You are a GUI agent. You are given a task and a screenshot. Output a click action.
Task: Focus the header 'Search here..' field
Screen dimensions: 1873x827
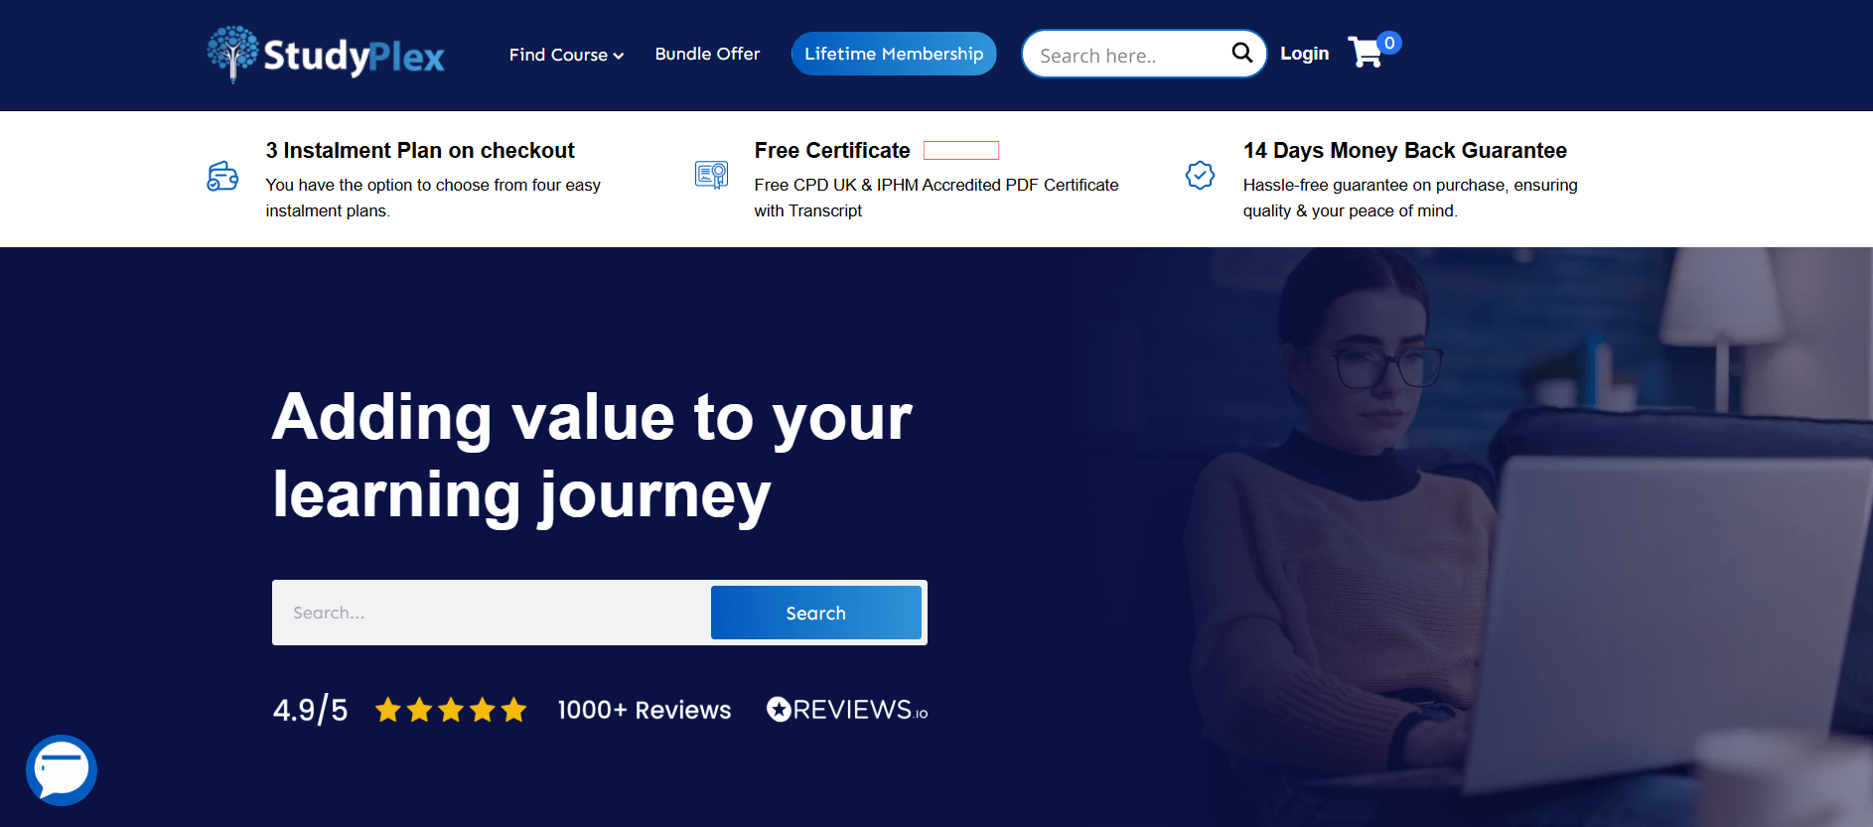pyautogui.click(x=1127, y=56)
